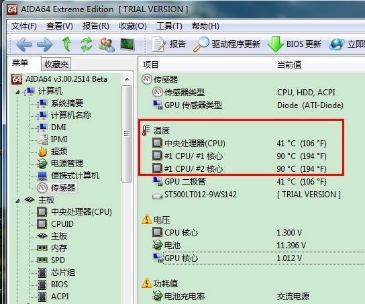The image size is (365, 304).
Task: Click the globe icon toolbar button
Action: [337, 44]
